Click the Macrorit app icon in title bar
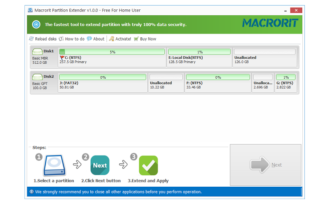The width and height of the screenshot is (330, 202). pyautogui.click(x=30, y=10)
